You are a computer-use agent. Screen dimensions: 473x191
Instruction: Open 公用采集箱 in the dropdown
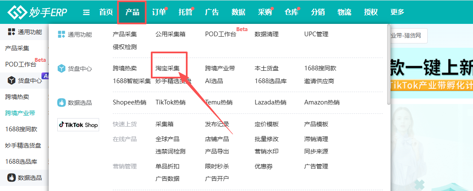click(x=170, y=34)
